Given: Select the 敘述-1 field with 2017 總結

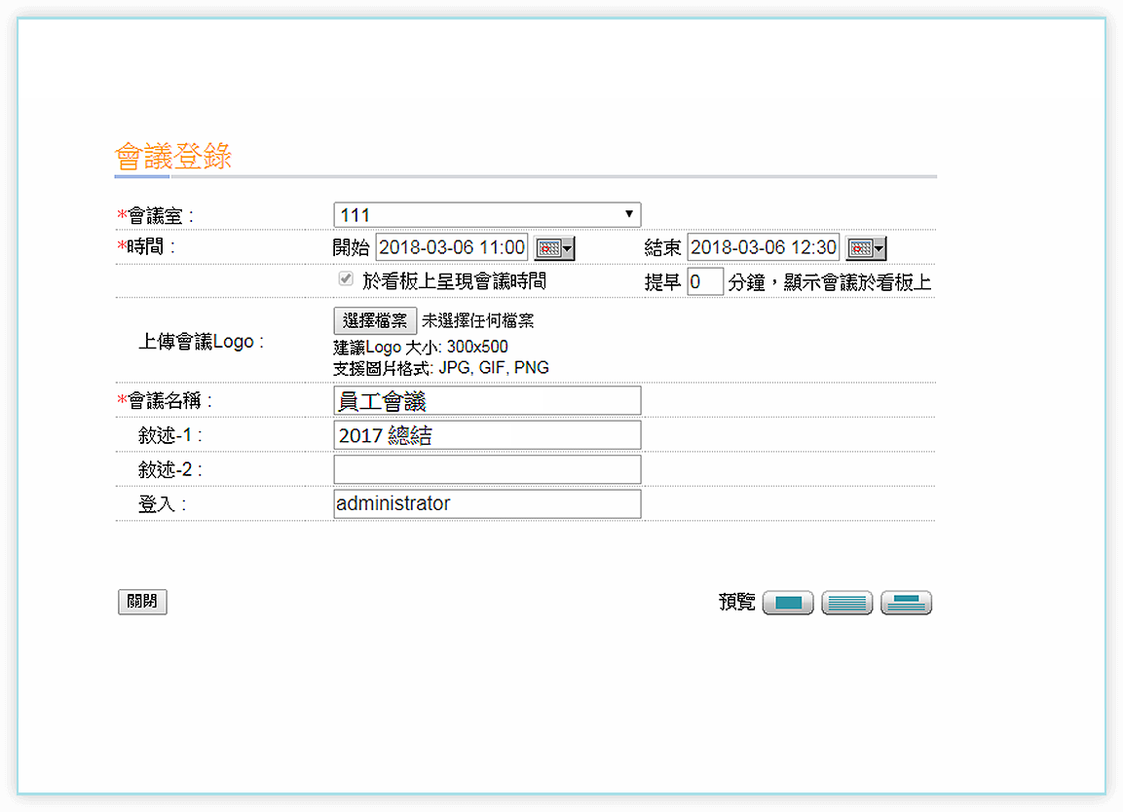Looking at the screenshot, I should (x=487, y=435).
